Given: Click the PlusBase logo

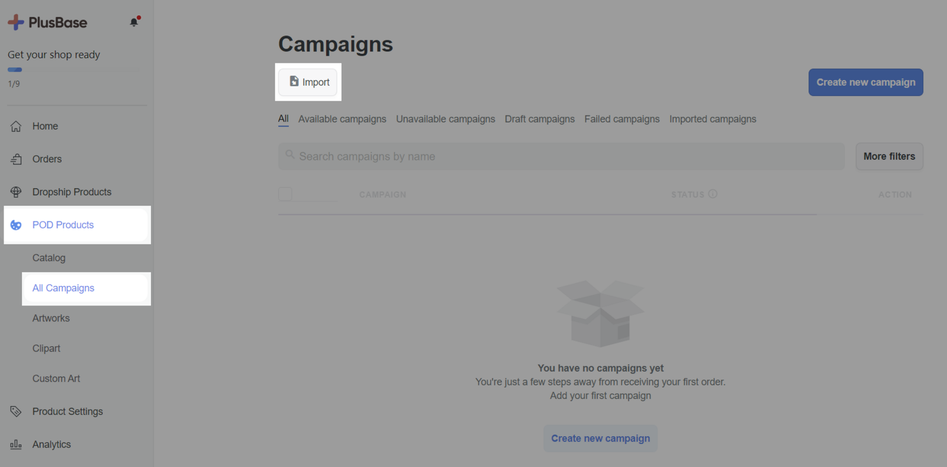Looking at the screenshot, I should (47, 22).
